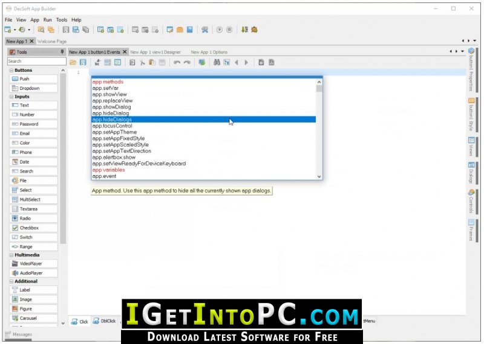Open the App menu

[34, 20]
